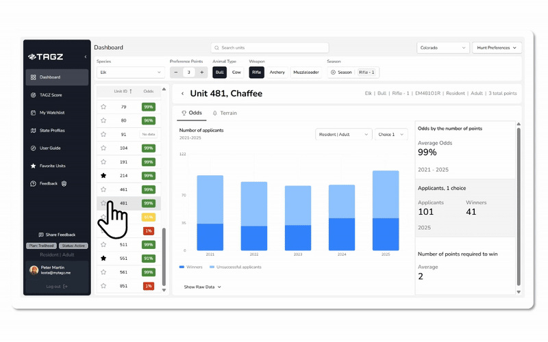Screen dimensions: 548x342
Task: Open the Colorado state dropdown
Action: [443, 48]
